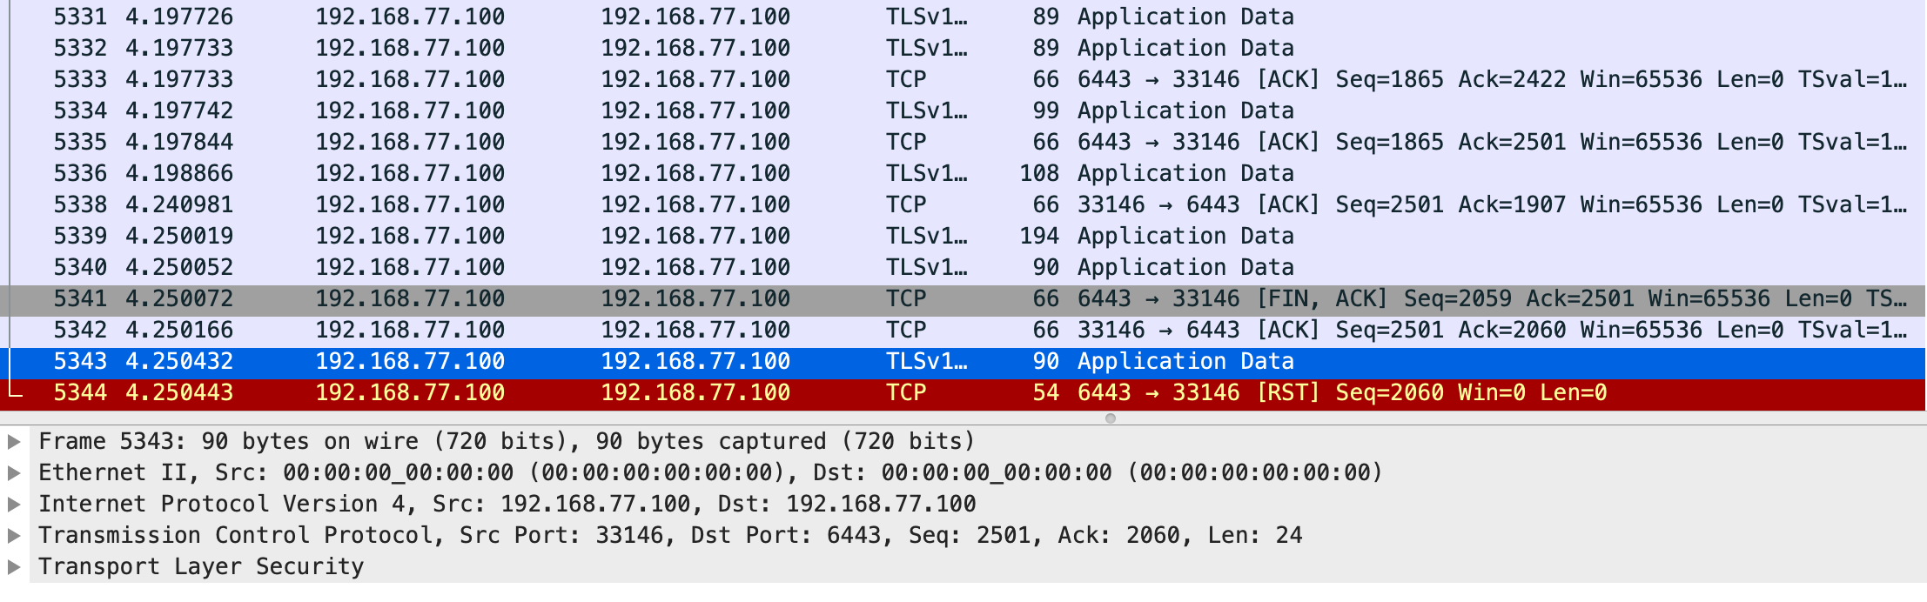Expand the Transmission Control Protocol row

point(14,535)
